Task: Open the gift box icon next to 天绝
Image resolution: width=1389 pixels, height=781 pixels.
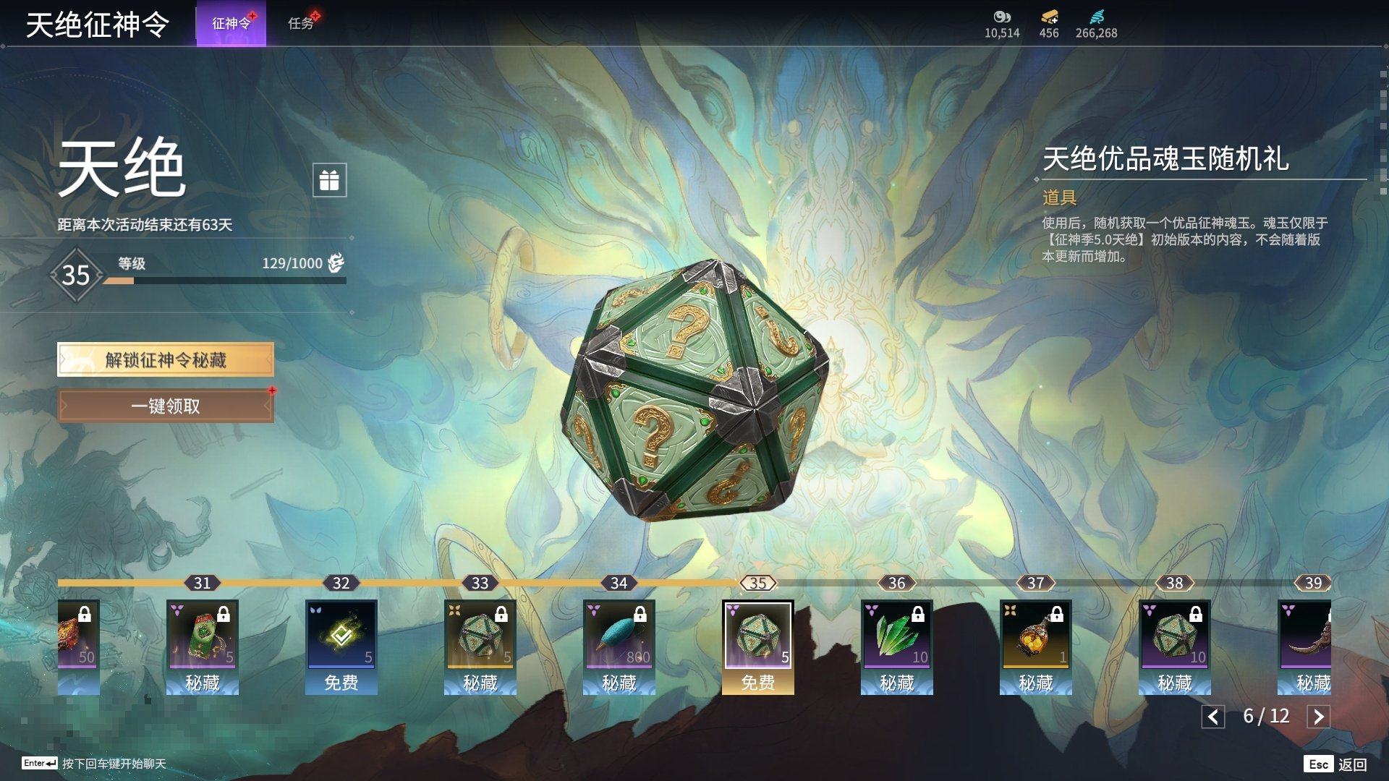Action: 329,179
